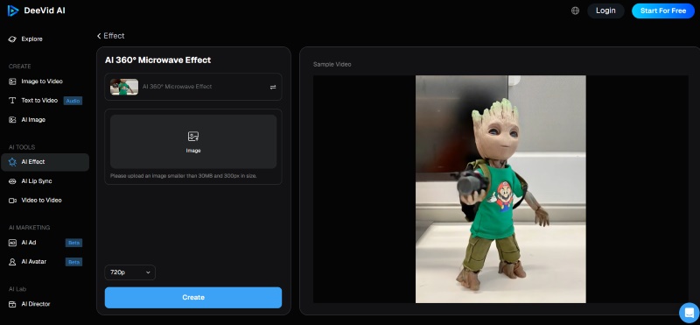
Task: Click the DeeVid AI brand name
Action: point(45,11)
